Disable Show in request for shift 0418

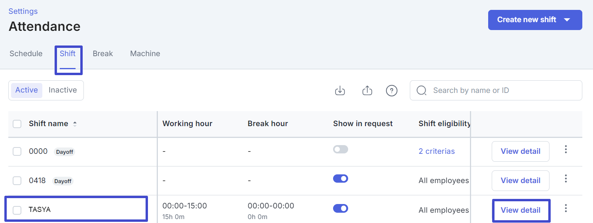(x=341, y=179)
